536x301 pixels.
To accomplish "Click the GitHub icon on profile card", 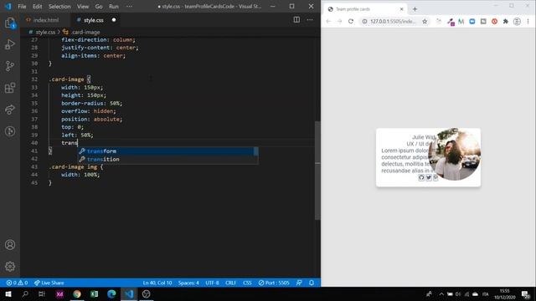I will tap(421, 177).
